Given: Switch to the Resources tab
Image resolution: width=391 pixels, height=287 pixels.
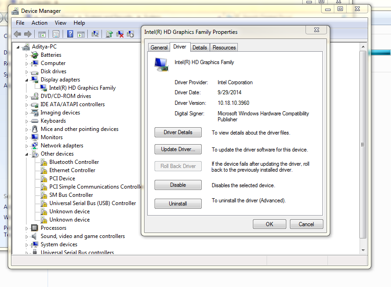Looking at the screenshot, I should point(224,48).
